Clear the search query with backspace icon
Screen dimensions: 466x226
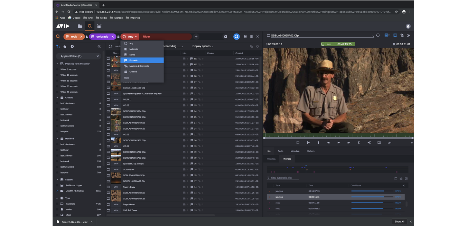point(225,37)
